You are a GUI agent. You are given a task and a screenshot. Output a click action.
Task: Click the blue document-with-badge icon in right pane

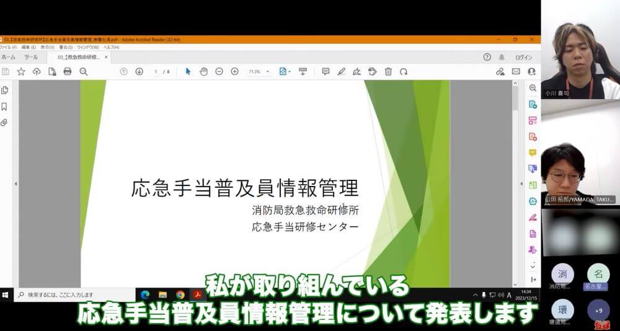(533, 104)
